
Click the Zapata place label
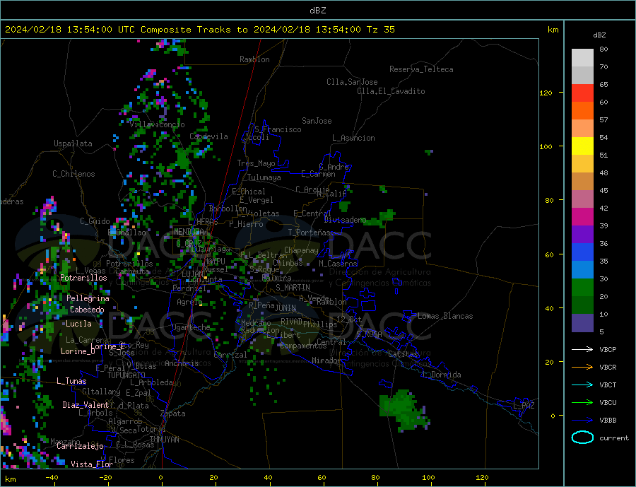[x=173, y=413]
